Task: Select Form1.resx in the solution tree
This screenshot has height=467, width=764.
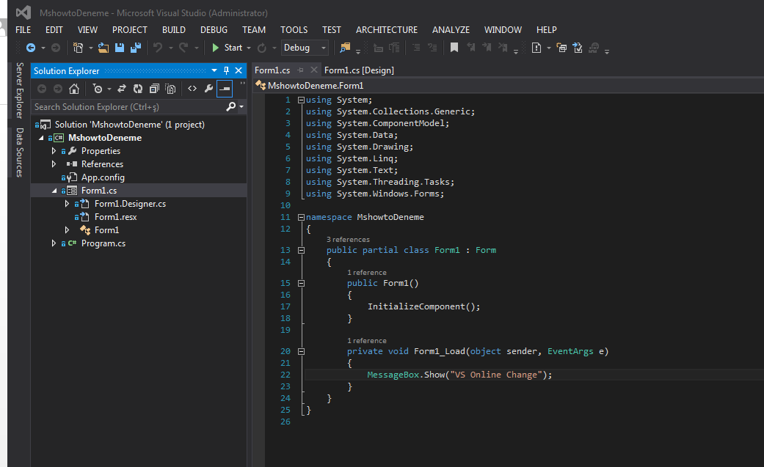Action: click(x=115, y=217)
